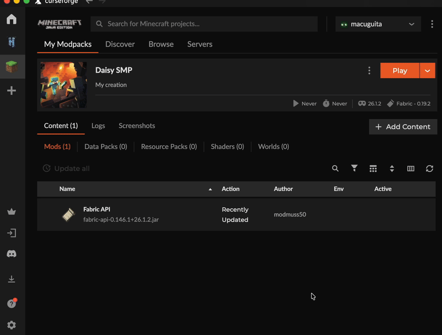Viewport: 442px width, 335px height.
Task: Refresh the mods list
Action: [x=429, y=169]
